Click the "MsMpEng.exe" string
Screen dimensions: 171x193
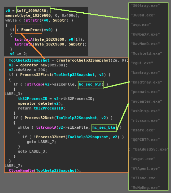[145, 188]
